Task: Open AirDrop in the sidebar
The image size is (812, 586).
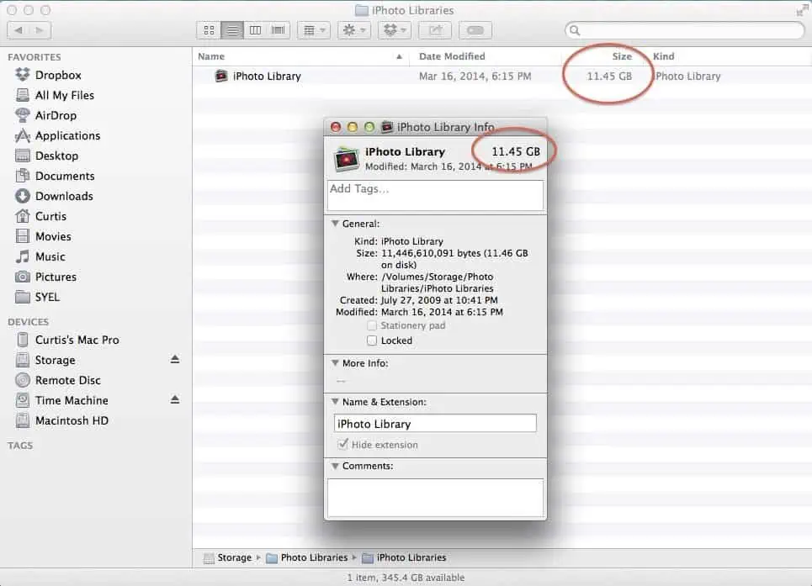Action: [56, 115]
